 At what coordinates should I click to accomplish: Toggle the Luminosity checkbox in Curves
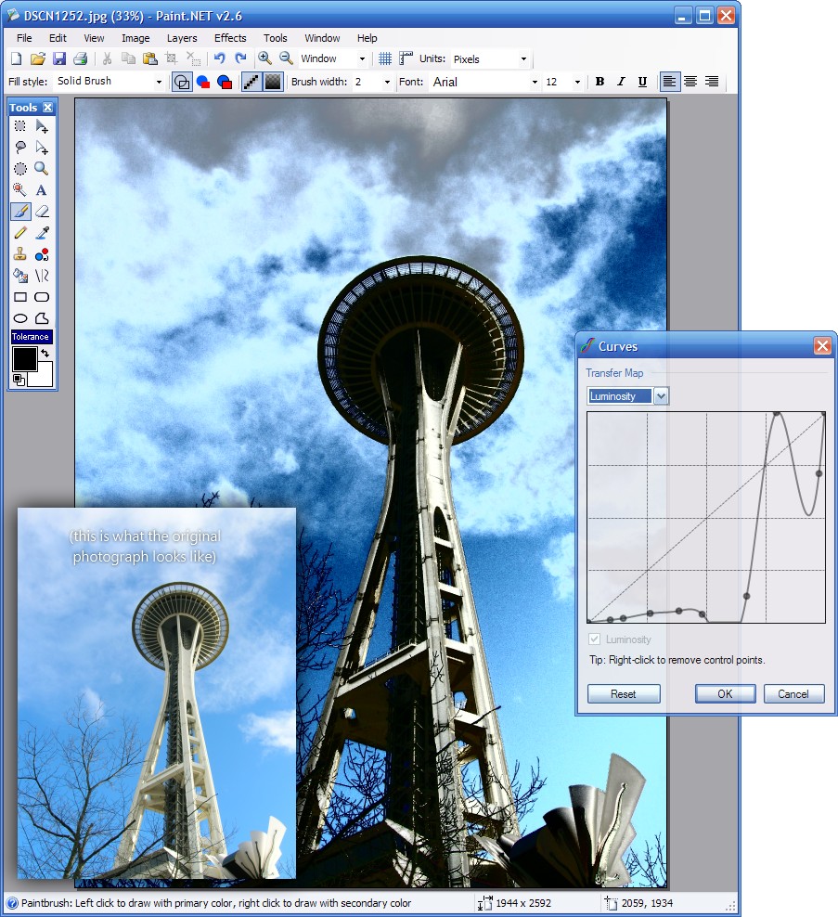pyautogui.click(x=594, y=639)
